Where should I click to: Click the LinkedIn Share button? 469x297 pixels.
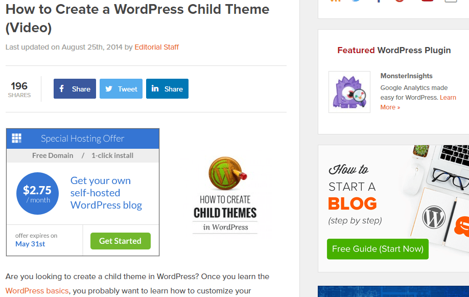click(167, 89)
